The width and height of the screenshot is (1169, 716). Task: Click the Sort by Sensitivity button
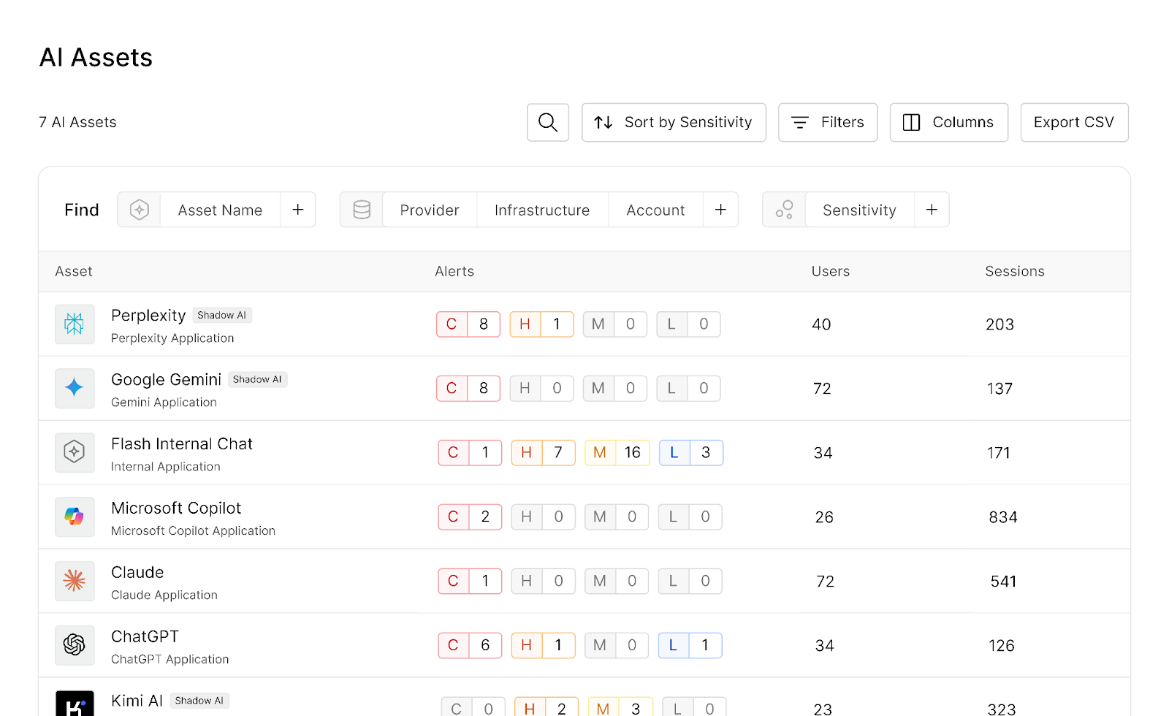click(x=674, y=122)
